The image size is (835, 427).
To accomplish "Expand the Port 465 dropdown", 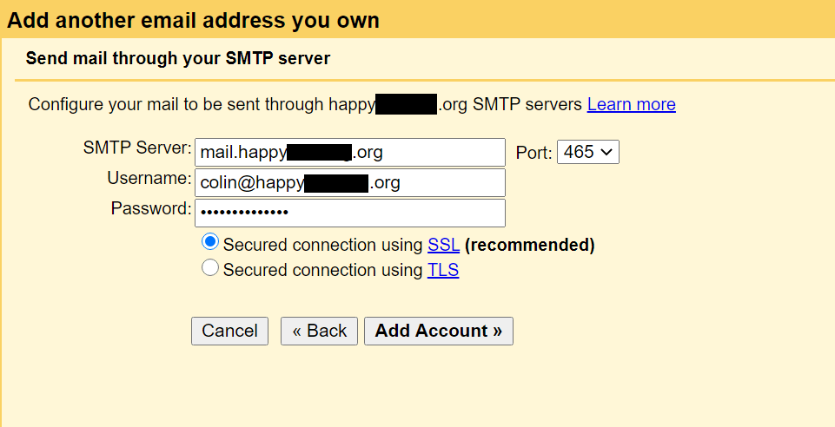I will coord(587,153).
